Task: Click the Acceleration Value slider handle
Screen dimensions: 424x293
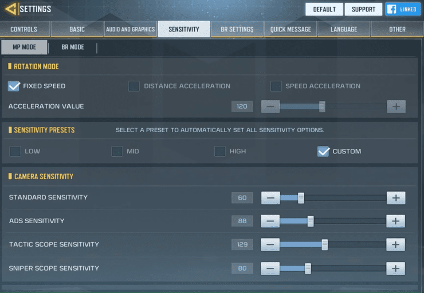Action: [x=322, y=106]
